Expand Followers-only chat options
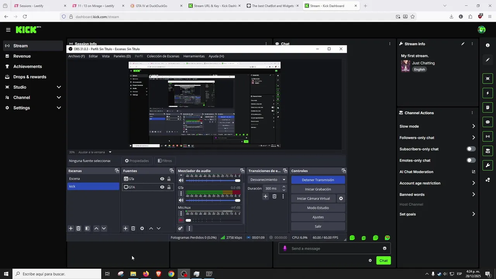 (474, 138)
